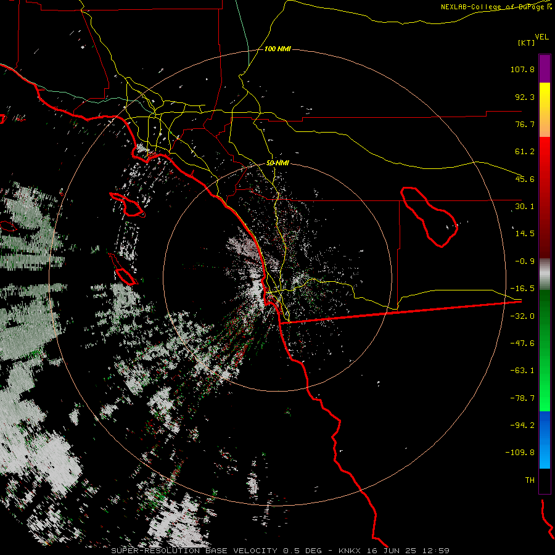Click the TH legend label
Image resolution: width=555 pixels, height=555 pixels.
(x=530, y=480)
